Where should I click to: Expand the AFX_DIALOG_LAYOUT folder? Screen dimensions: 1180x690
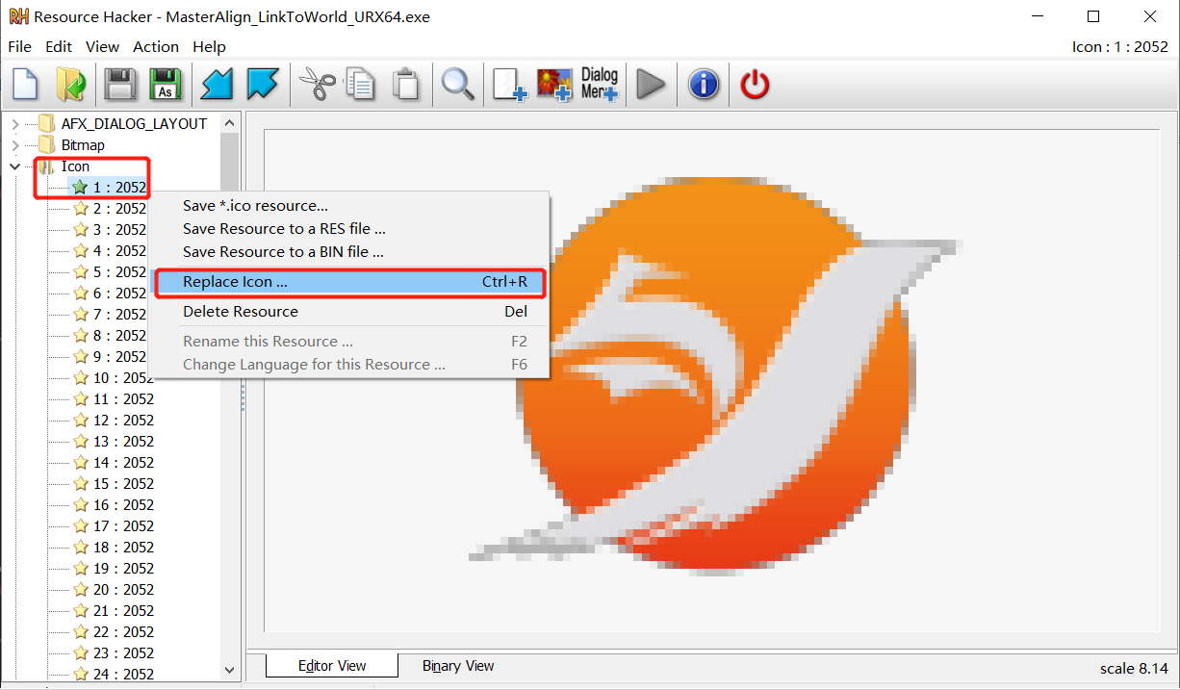pyautogui.click(x=15, y=124)
